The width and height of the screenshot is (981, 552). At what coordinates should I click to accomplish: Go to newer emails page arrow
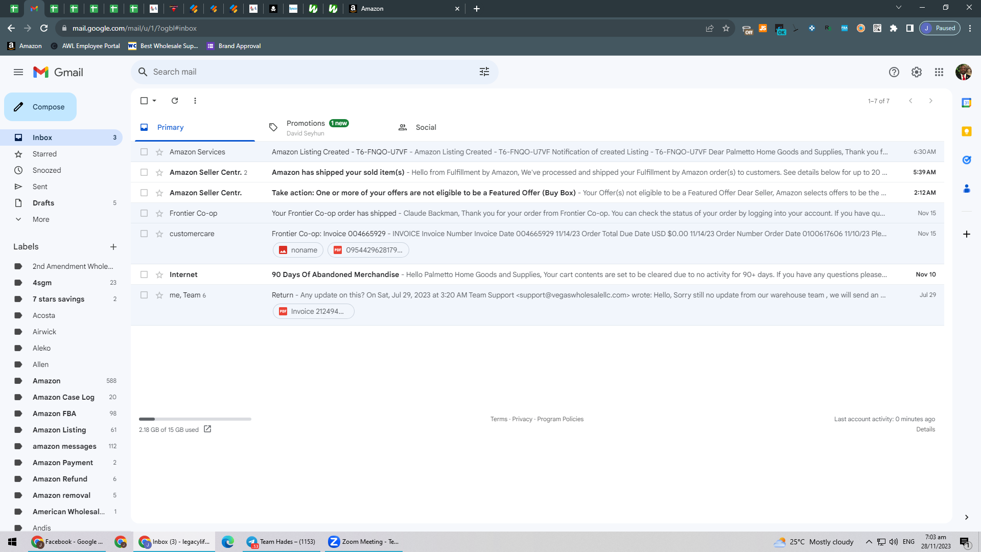(910, 101)
